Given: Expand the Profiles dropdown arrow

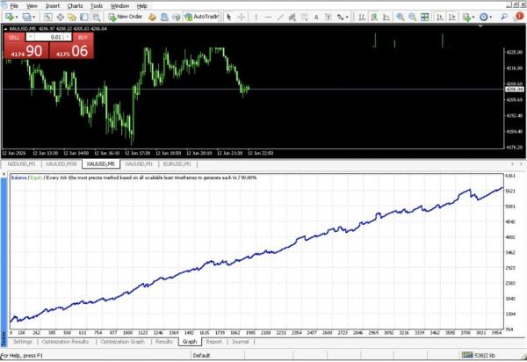Looking at the screenshot, I should pos(33,18).
